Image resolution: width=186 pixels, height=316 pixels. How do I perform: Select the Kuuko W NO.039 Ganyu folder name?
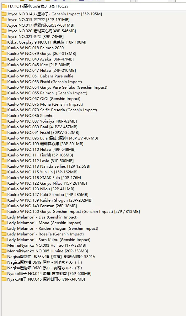click(x=41, y=53)
